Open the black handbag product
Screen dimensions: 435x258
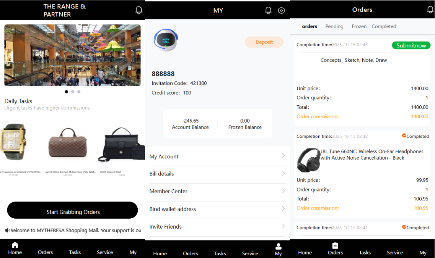pos(122,145)
